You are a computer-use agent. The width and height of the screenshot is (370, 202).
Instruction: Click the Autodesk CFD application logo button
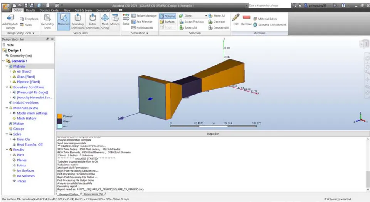[x=6, y=7]
